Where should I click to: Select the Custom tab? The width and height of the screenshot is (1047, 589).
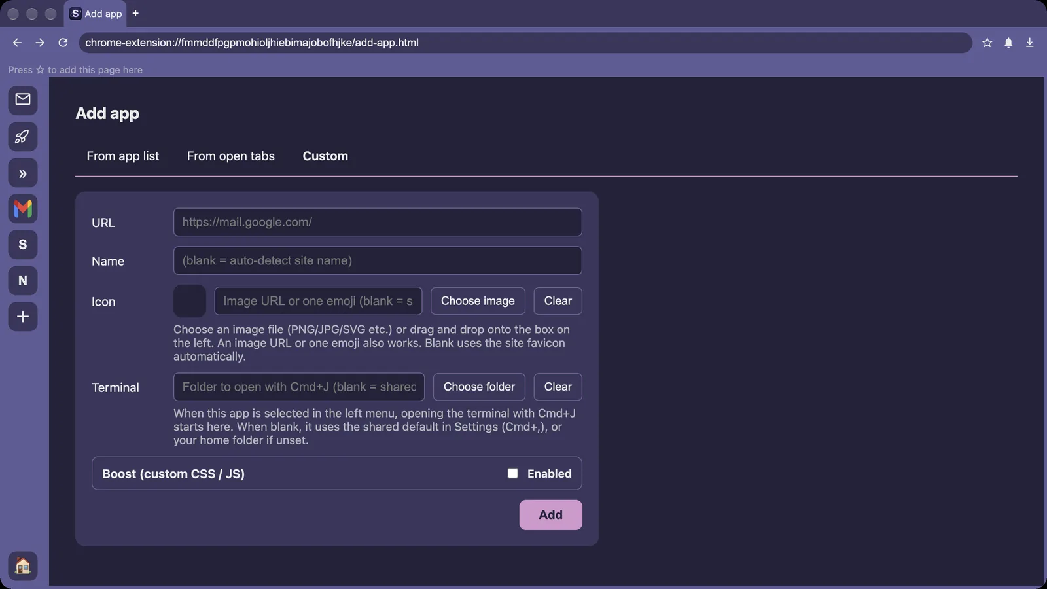point(325,156)
